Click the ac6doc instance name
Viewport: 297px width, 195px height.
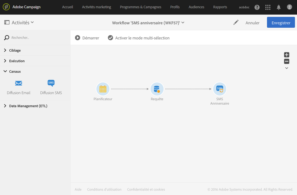(x=244, y=7)
